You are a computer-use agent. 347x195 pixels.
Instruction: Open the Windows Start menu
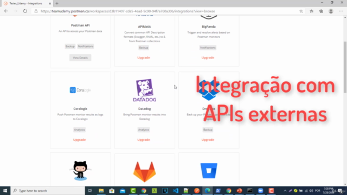pos(5,191)
